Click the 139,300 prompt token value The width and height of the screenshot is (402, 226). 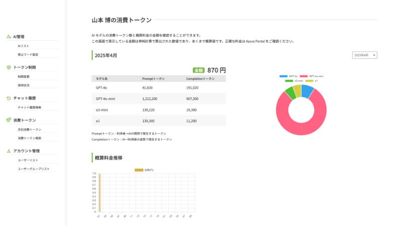(148, 121)
